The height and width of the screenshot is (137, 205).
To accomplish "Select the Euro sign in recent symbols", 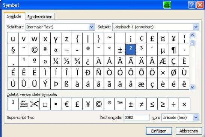I will point(66,104).
